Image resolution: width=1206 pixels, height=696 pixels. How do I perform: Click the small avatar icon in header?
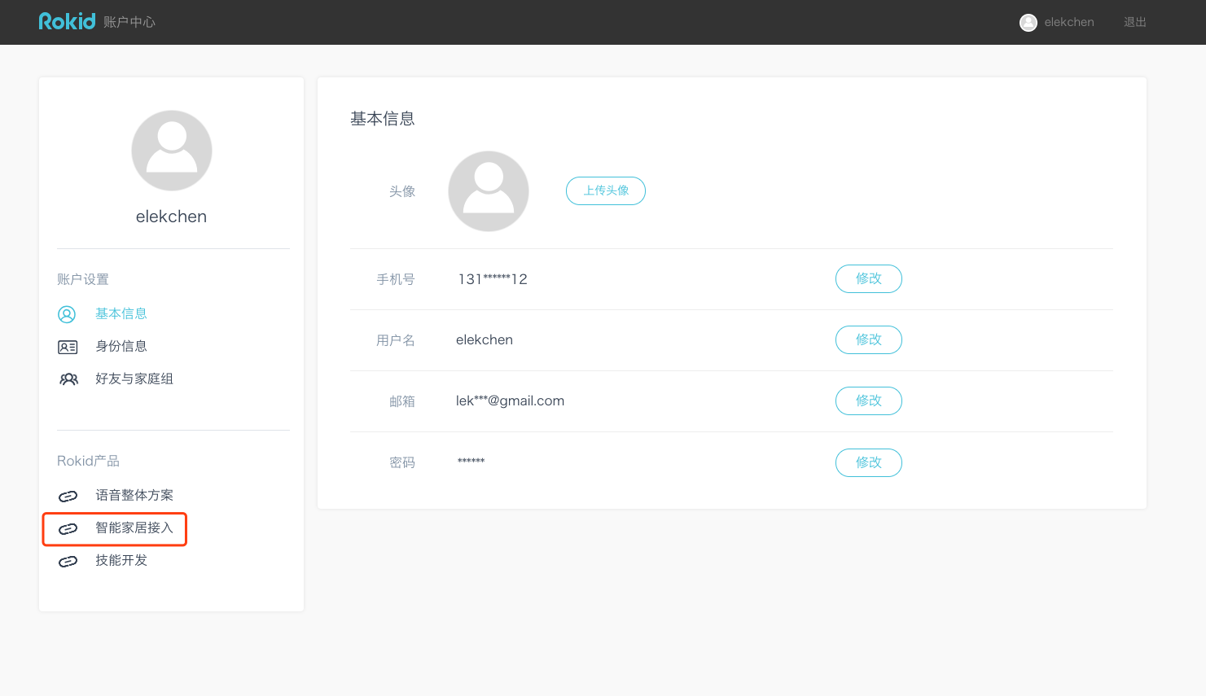(1028, 23)
